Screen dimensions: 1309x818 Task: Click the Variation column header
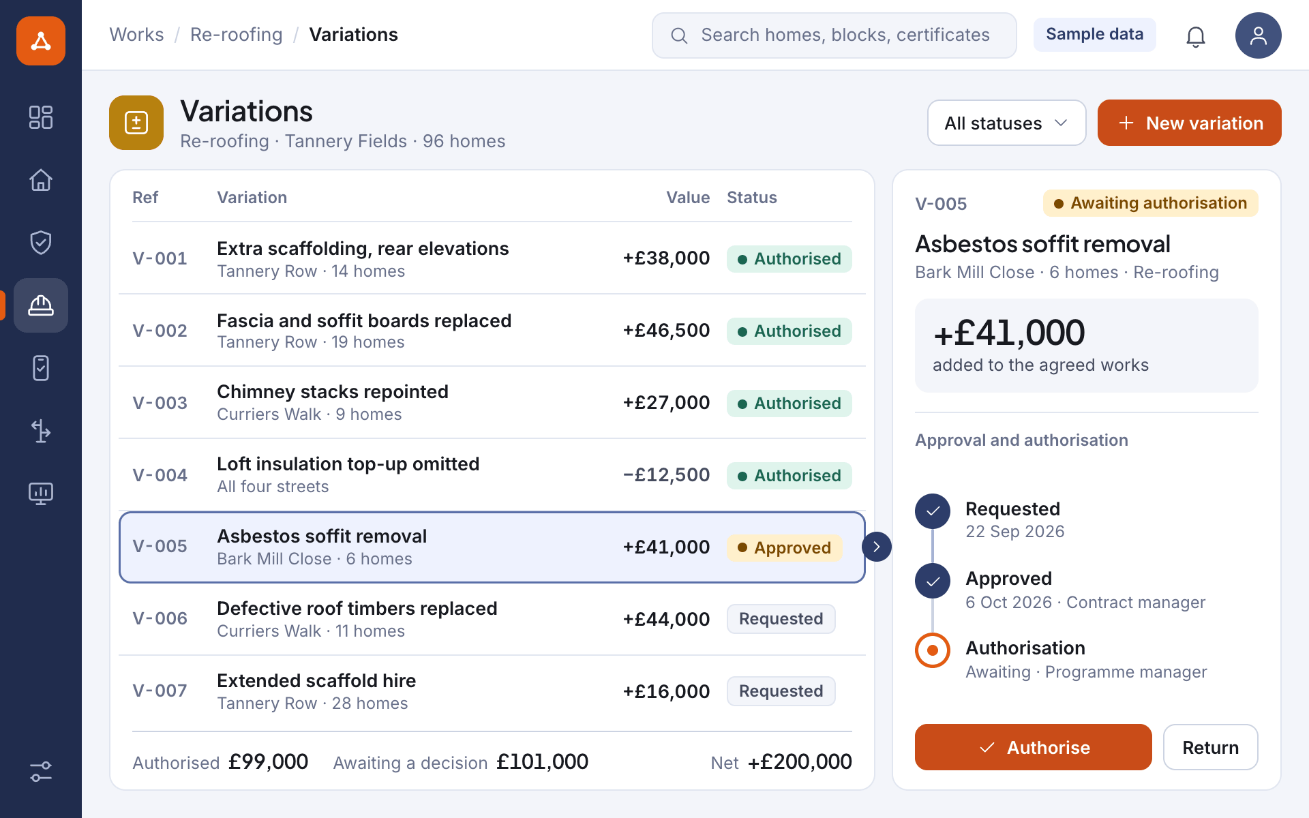[252, 198]
